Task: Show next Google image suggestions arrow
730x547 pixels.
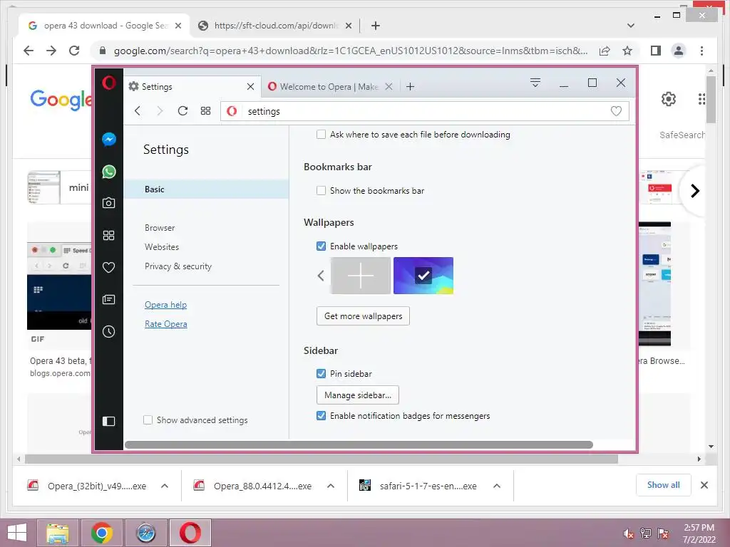Action: click(x=694, y=191)
